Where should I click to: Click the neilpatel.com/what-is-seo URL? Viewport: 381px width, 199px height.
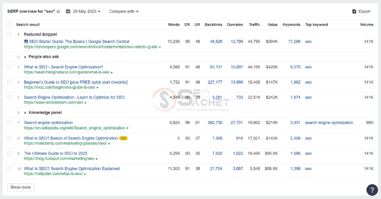53,174
